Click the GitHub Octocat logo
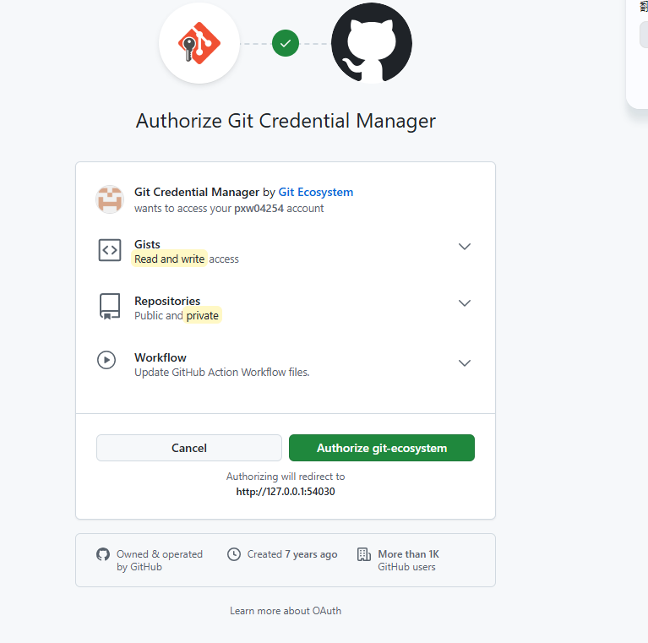Screen dimensions: 648x643 372,43
